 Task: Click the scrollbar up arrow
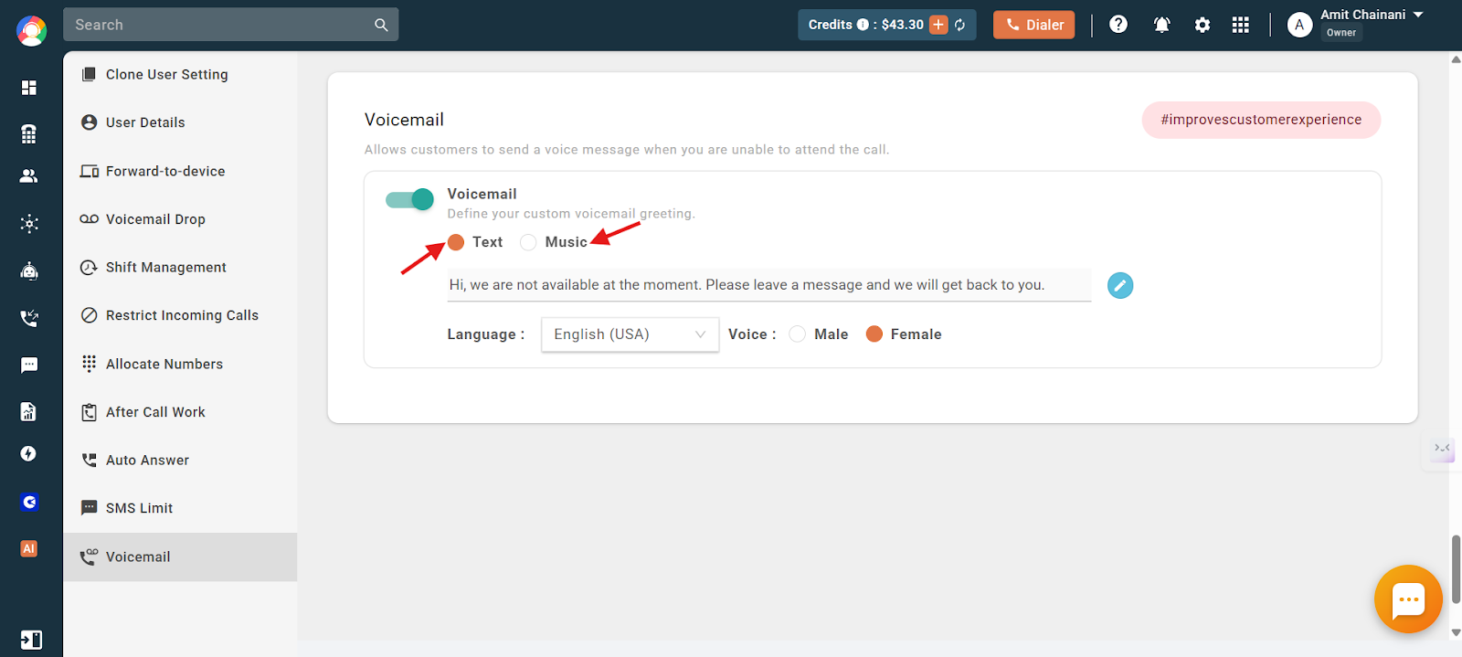point(1457,58)
